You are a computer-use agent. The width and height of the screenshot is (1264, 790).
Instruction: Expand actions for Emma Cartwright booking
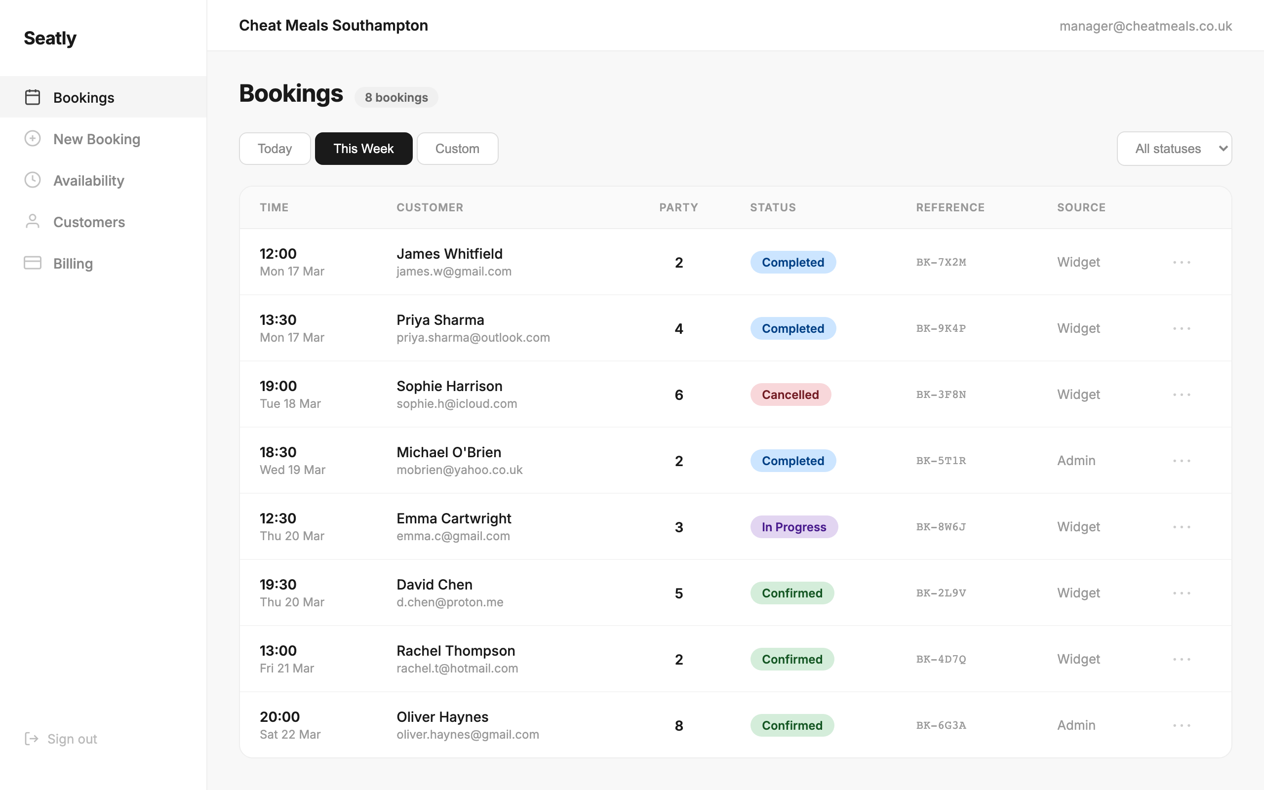1182,527
